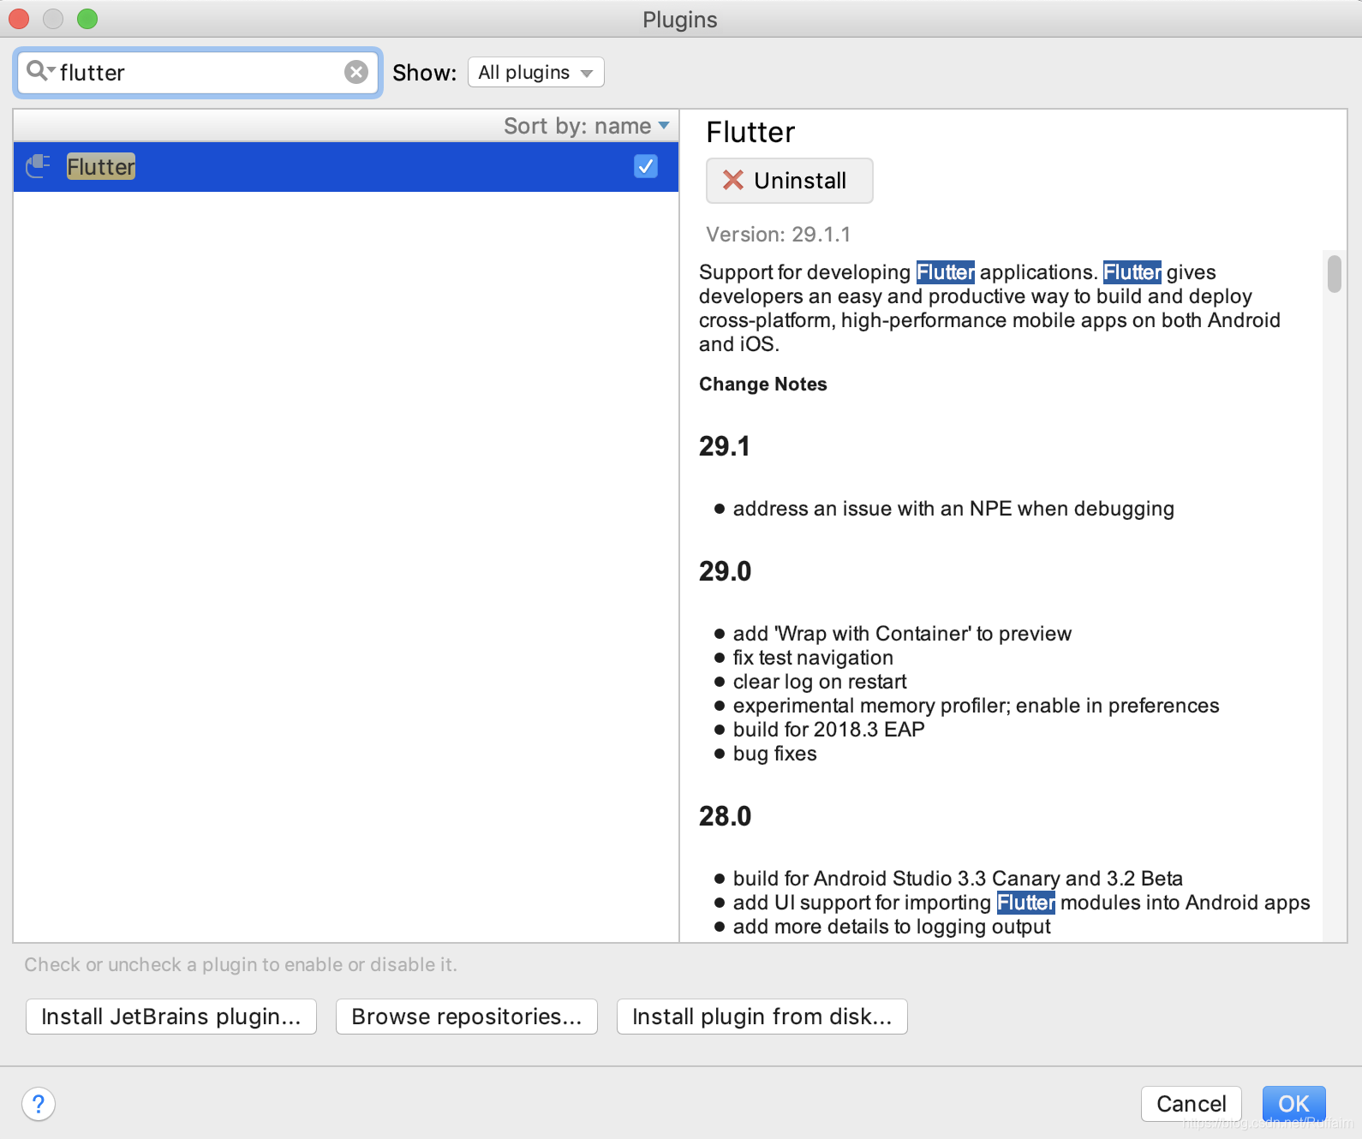This screenshot has height=1139, width=1362.
Task: Click the green zoom window button
Action: pyautogui.click(x=87, y=19)
